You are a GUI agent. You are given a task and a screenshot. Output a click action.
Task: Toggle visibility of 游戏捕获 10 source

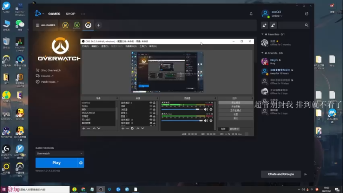tap(151, 120)
